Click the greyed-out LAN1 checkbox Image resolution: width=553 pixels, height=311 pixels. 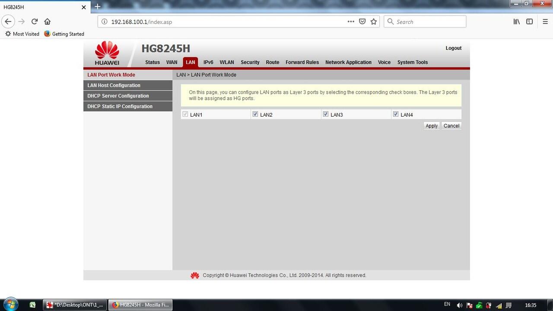point(185,114)
